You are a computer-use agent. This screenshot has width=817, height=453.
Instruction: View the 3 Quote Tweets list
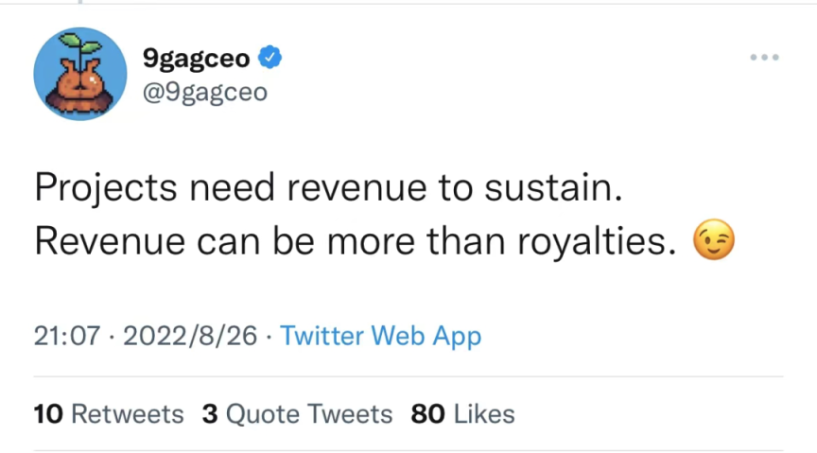298,414
